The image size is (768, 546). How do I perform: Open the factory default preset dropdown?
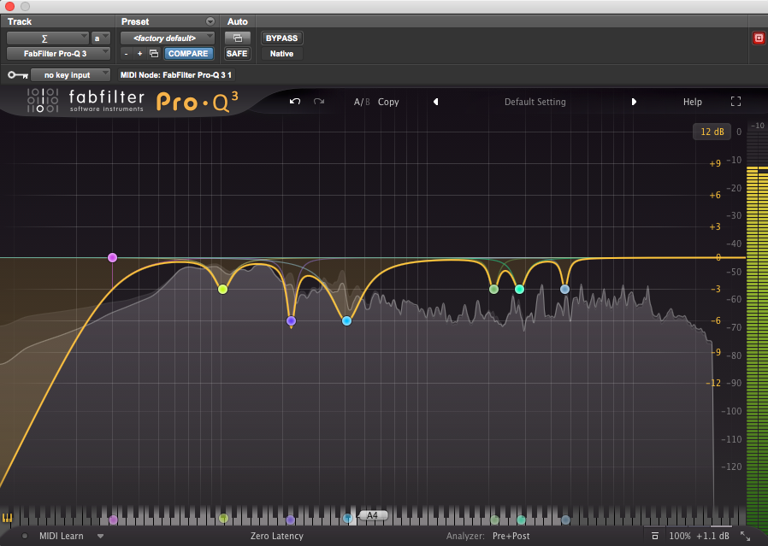[x=168, y=38]
